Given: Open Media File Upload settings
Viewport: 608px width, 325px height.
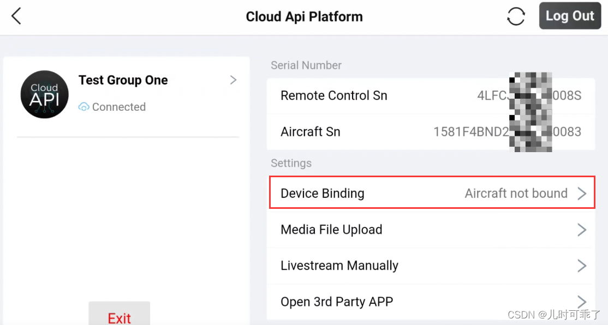Looking at the screenshot, I should point(331,230).
